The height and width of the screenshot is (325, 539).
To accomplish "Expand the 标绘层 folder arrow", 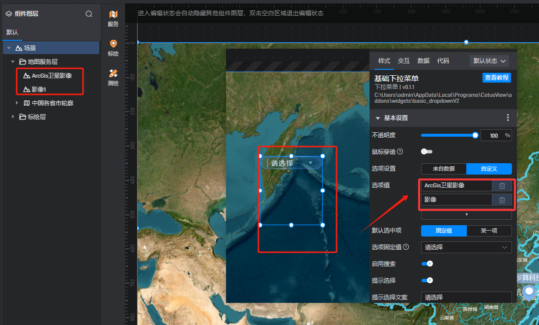I will 13,117.
